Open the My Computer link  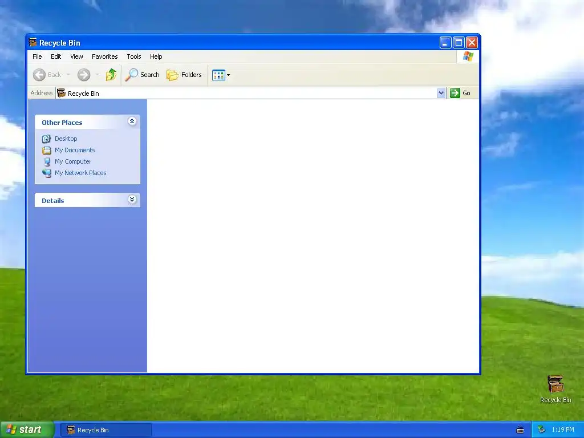point(73,161)
